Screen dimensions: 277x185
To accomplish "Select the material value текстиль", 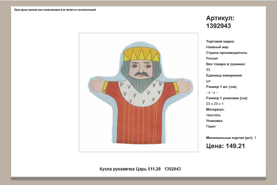I will 213,115.
